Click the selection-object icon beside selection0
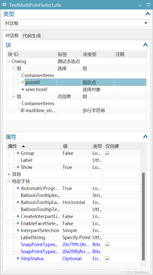 click(x=23, y=89)
